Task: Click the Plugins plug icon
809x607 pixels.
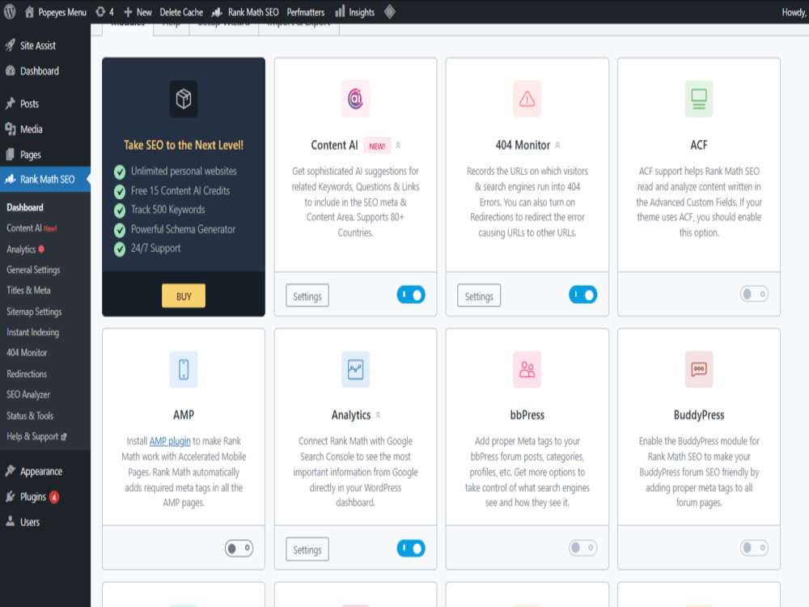Action: [x=10, y=497]
